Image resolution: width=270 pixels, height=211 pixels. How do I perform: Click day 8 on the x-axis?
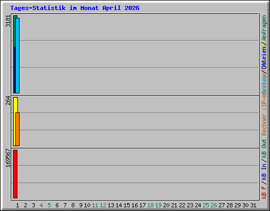click(x=73, y=205)
